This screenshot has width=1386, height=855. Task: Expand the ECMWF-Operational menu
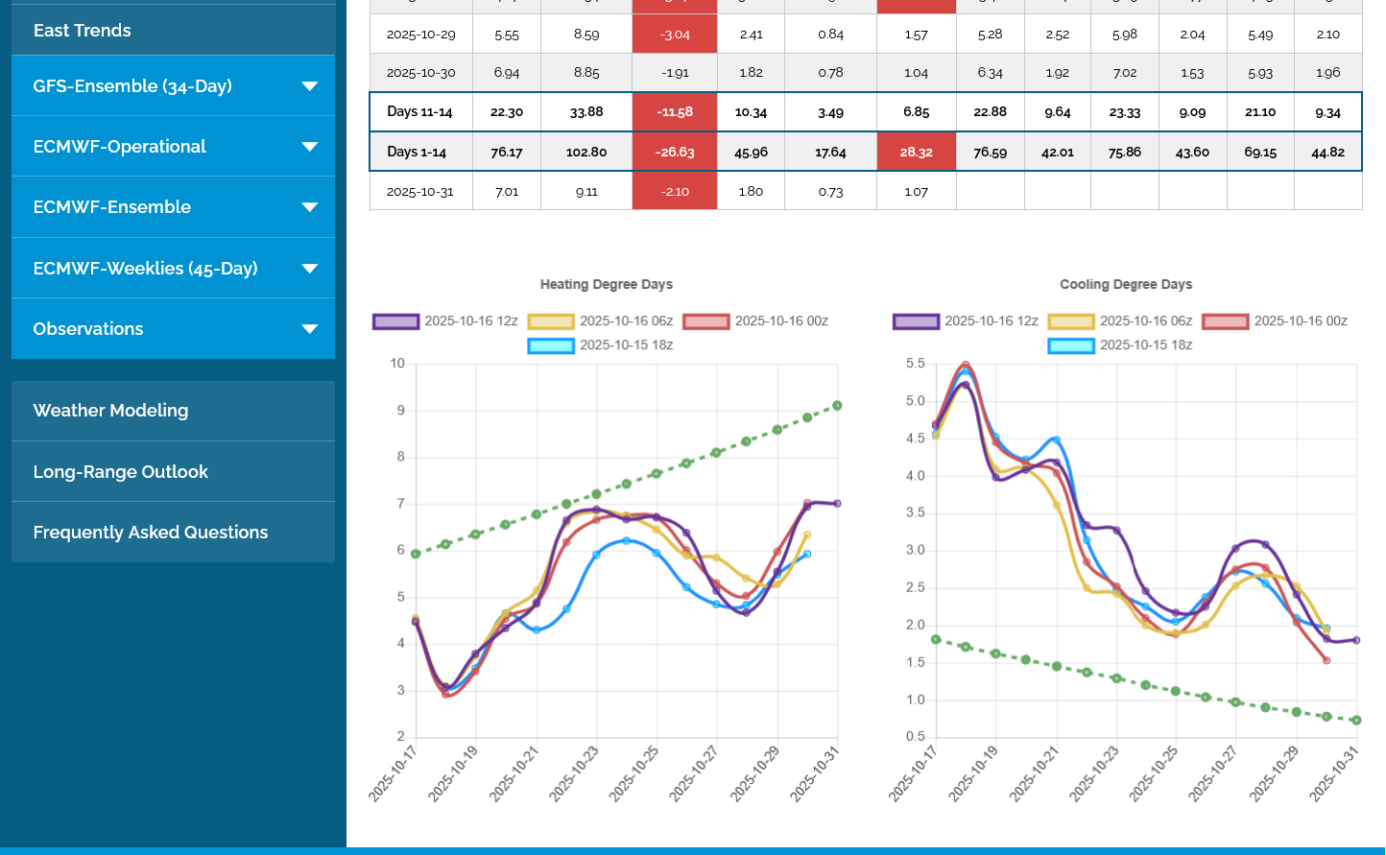309,147
